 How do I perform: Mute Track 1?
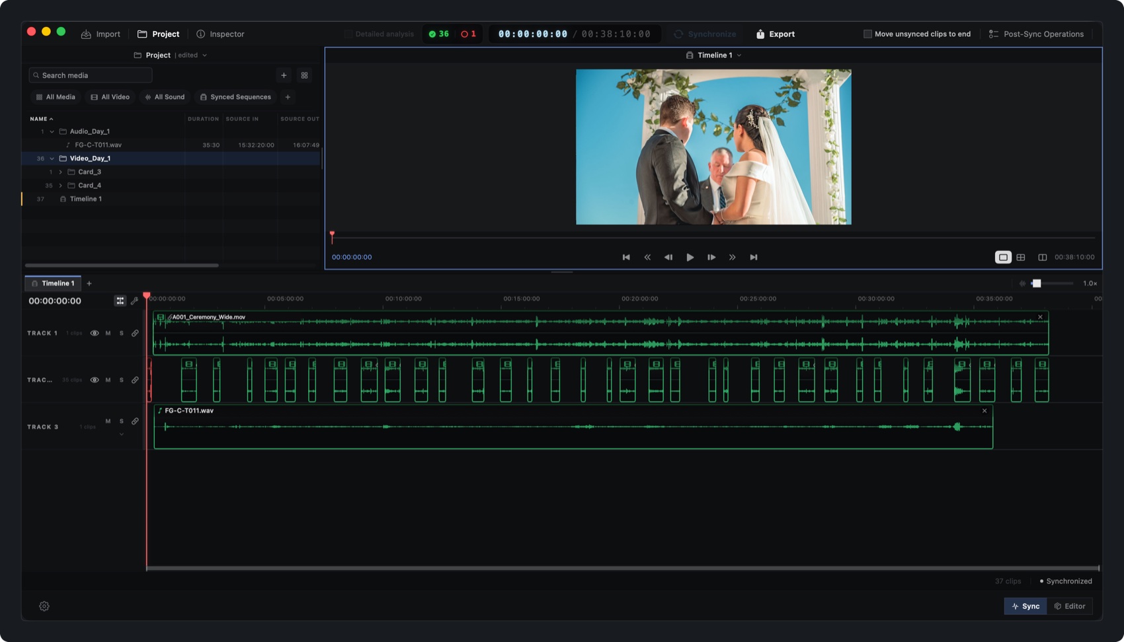pyautogui.click(x=108, y=334)
